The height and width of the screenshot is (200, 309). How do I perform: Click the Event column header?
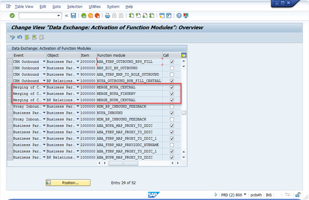pyautogui.click(x=30, y=55)
